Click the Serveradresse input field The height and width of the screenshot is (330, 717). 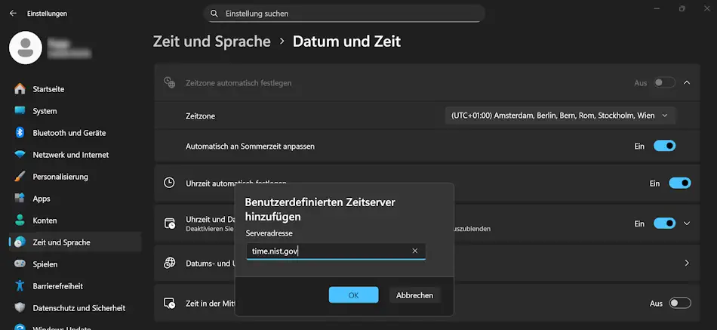(x=336, y=251)
